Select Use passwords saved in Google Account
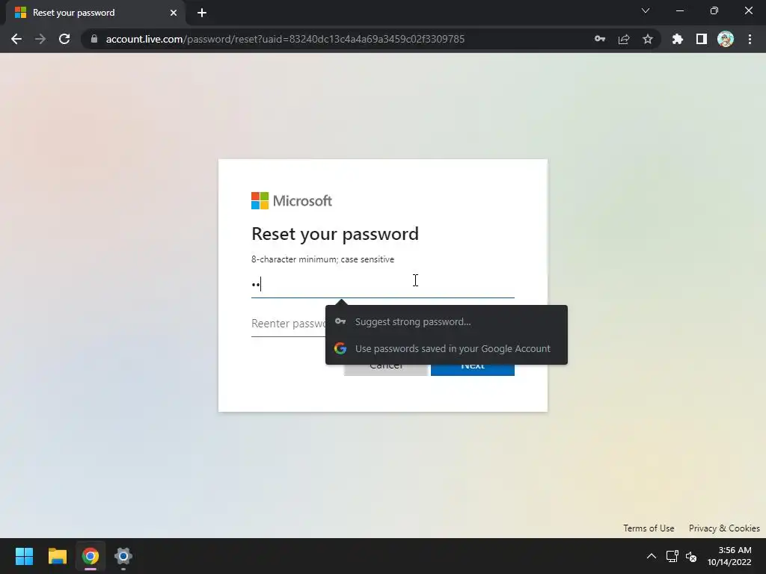Screen dimensions: 766x574 point(447,348)
